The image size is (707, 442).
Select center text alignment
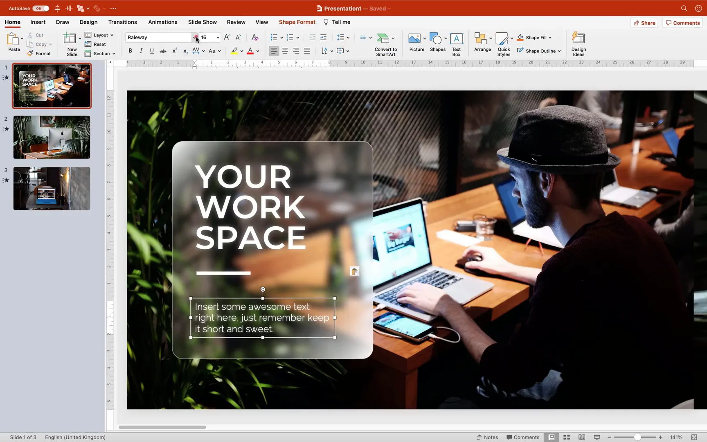pos(285,51)
